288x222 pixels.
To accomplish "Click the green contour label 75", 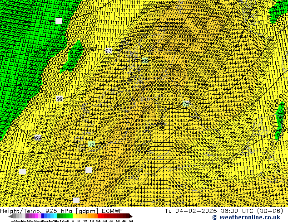I will pos(186,104).
